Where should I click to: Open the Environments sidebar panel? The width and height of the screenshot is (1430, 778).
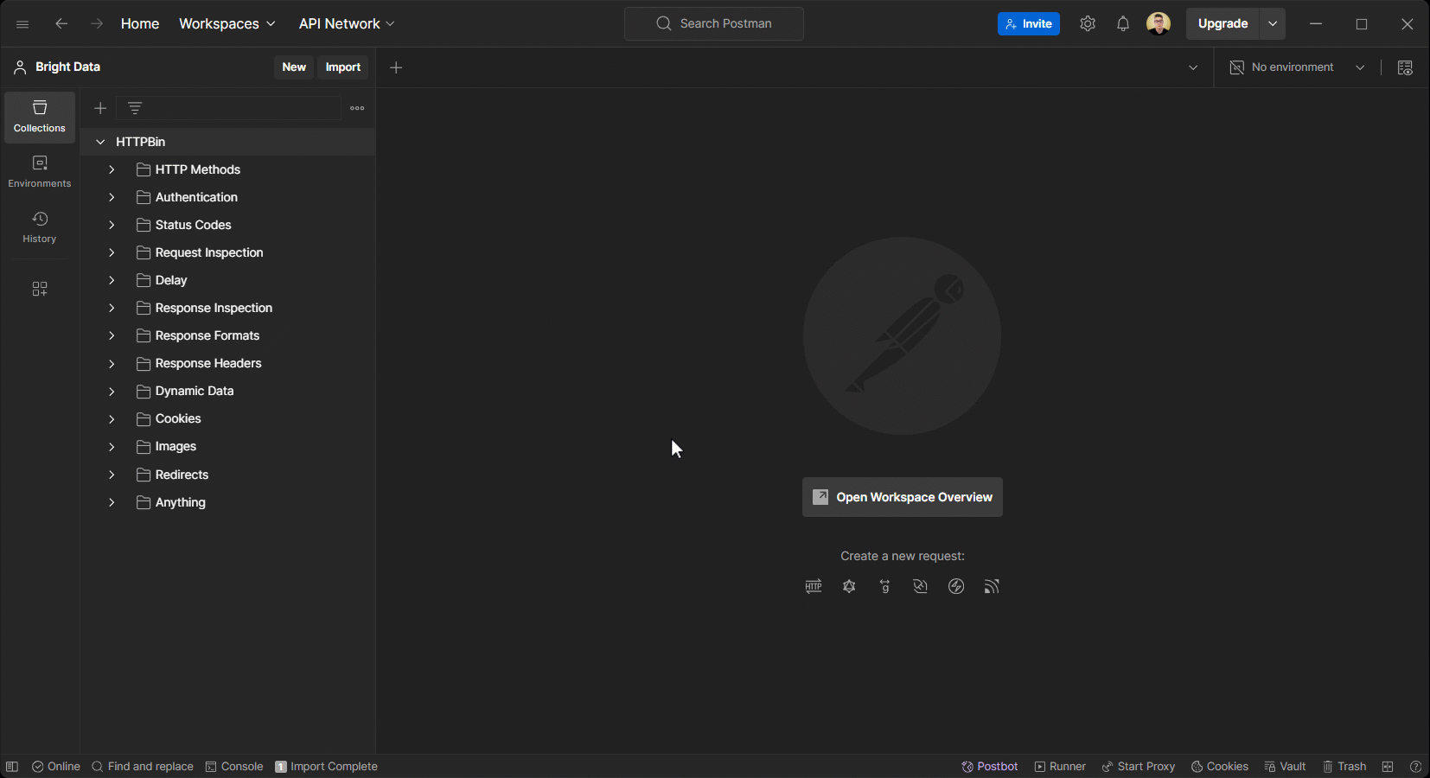point(39,170)
